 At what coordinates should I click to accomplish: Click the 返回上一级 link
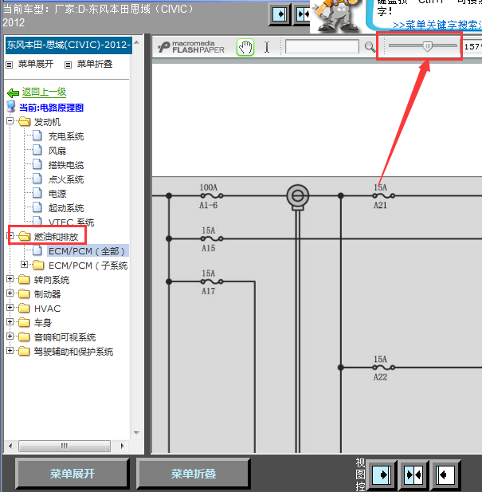point(44,92)
